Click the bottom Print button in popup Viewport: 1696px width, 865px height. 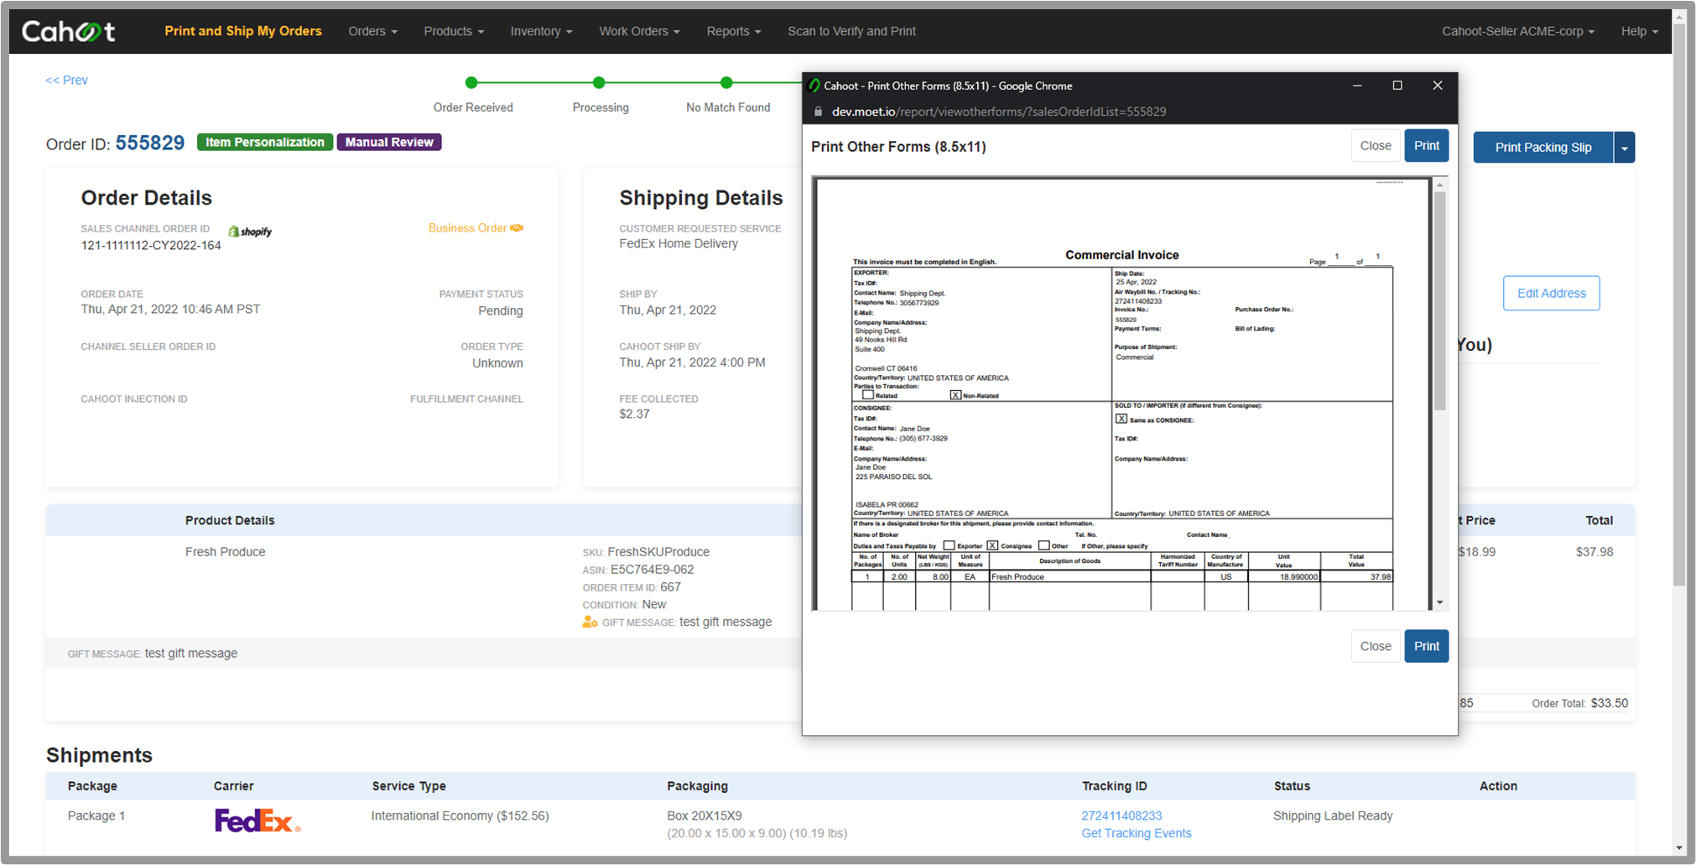coord(1426,646)
